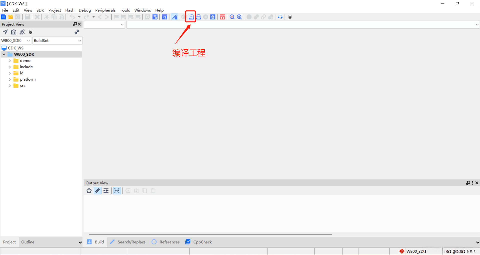Viewport: 480px width, 255px height.
Task: Open the SDK menu
Action: [40, 10]
